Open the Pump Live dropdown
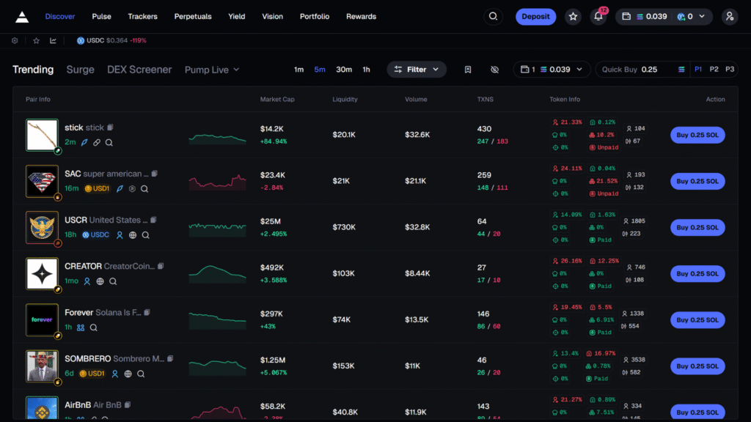Image resolution: width=751 pixels, height=422 pixels. point(212,70)
